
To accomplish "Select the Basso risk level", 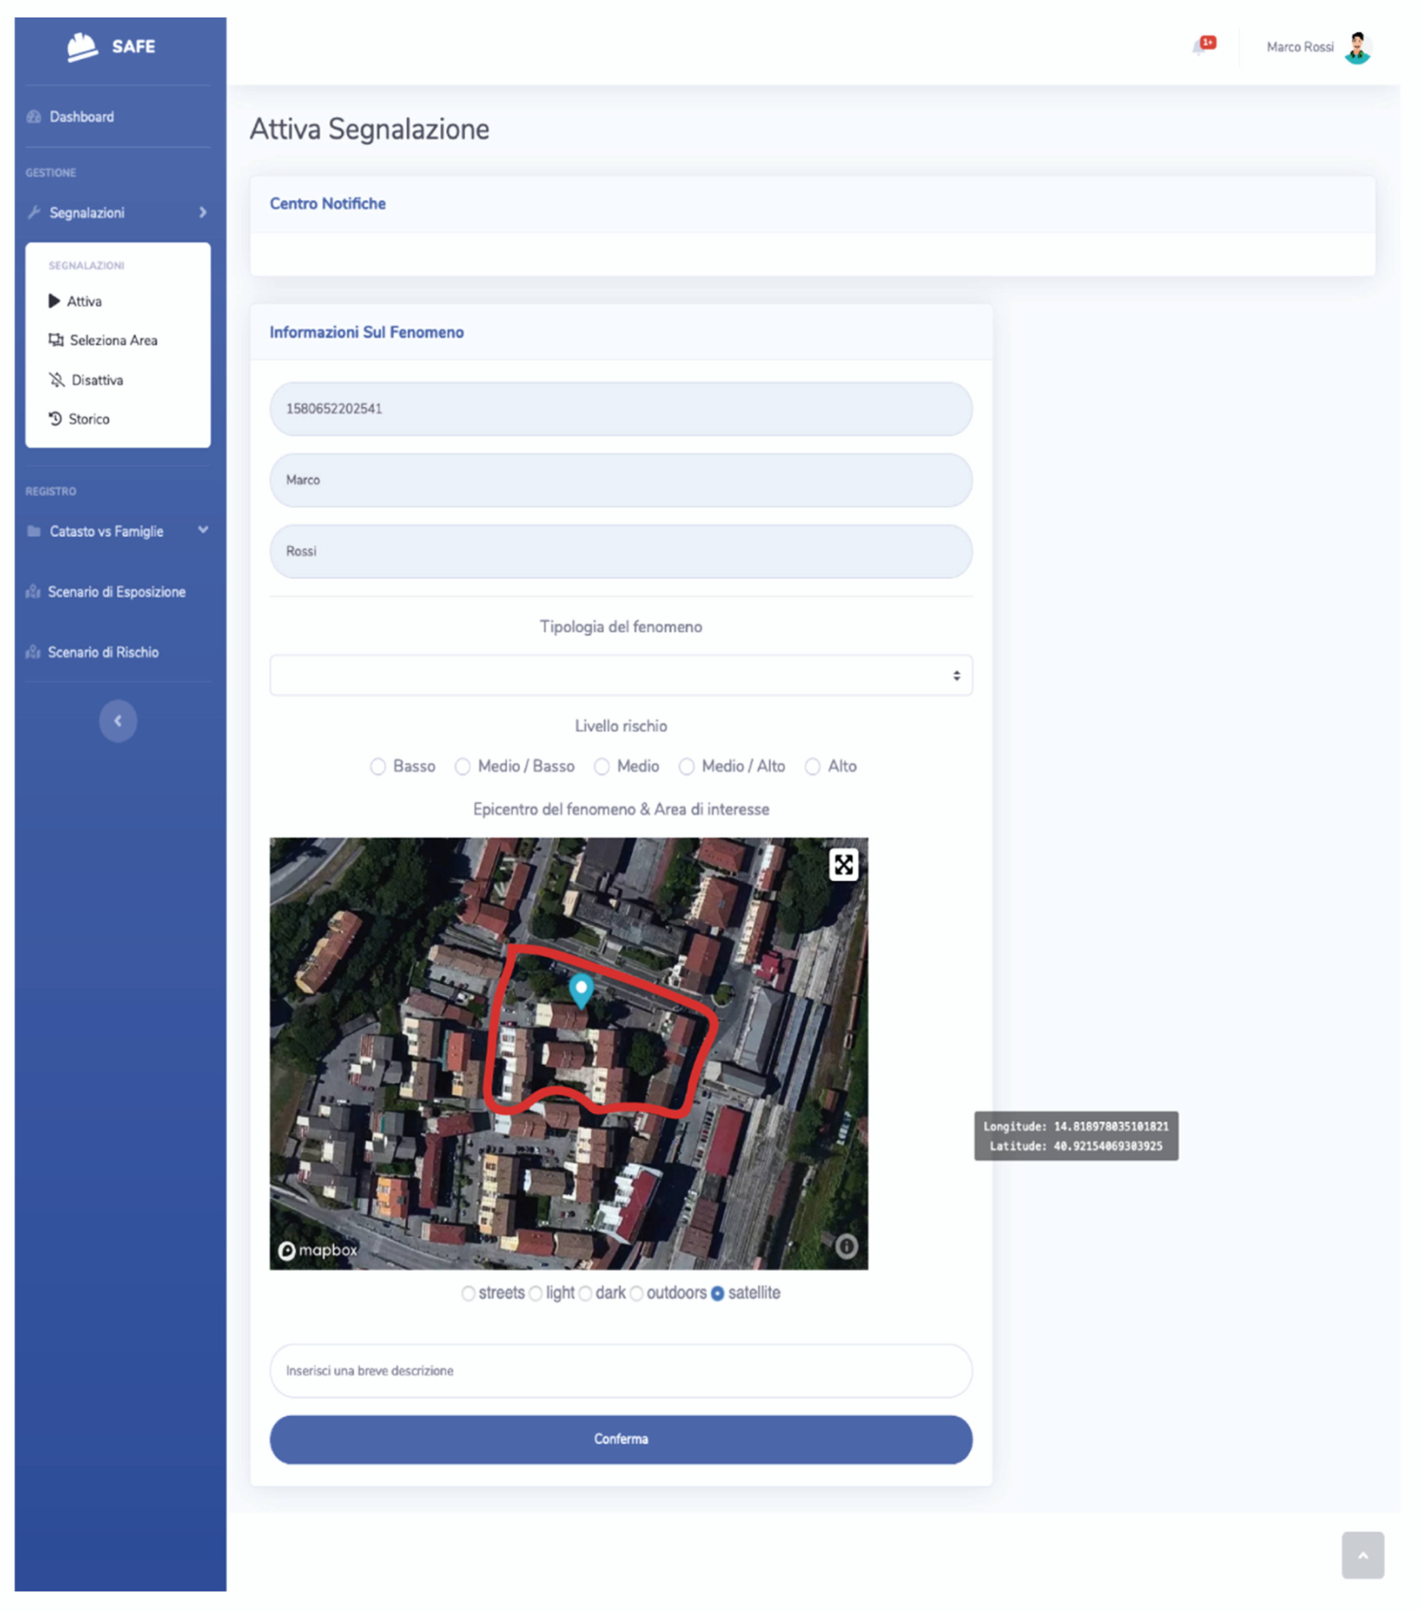I will [x=378, y=766].
